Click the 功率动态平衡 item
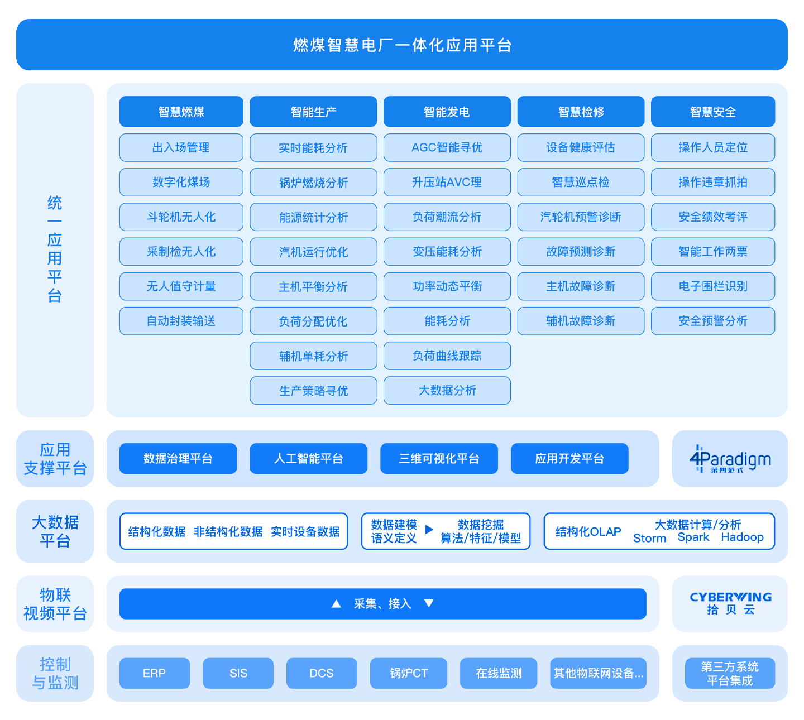 coord(447,286)
